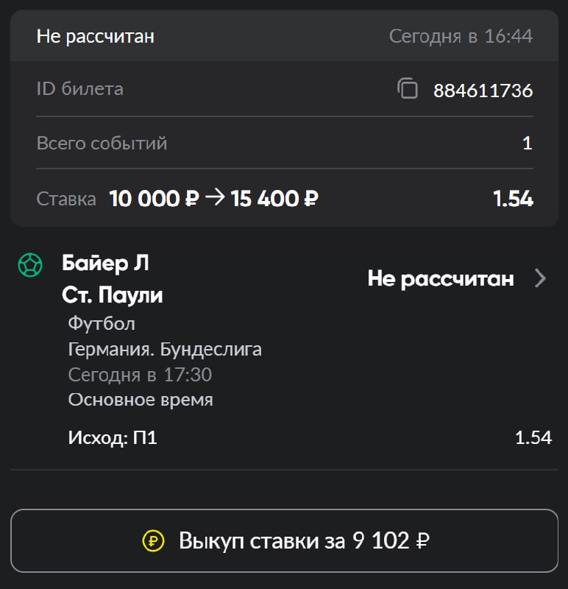Click the bold 'Не рассчитан' event status

pos(440,278)
